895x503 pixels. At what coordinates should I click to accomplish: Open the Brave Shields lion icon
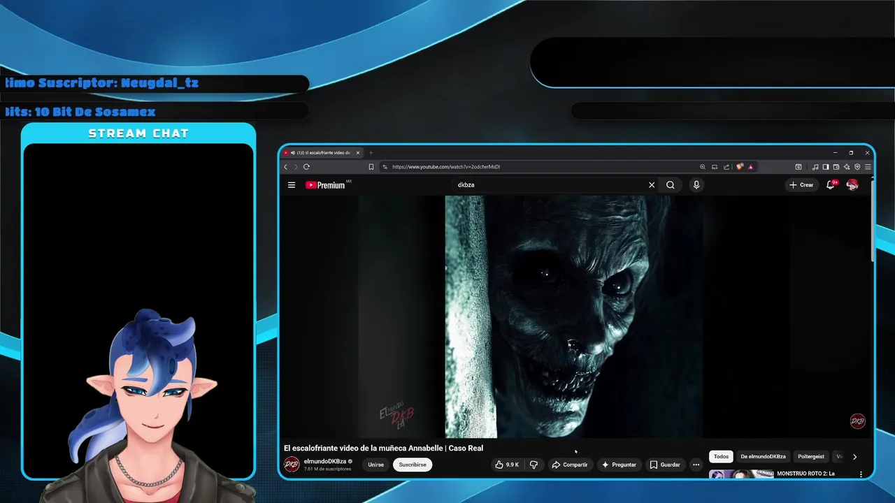(739, 167)
